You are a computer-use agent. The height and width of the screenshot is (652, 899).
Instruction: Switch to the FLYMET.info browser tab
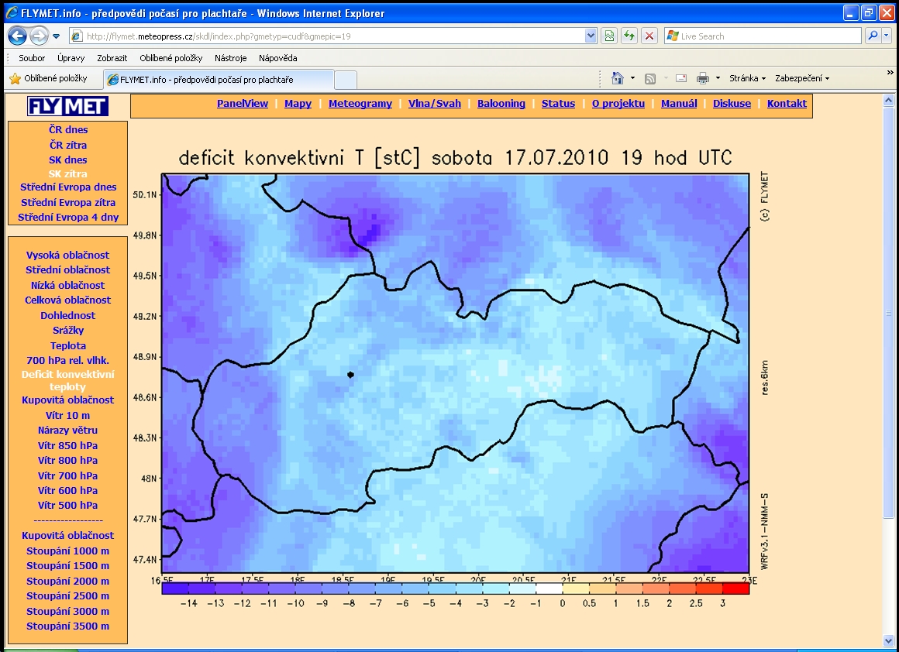[217, 80]
